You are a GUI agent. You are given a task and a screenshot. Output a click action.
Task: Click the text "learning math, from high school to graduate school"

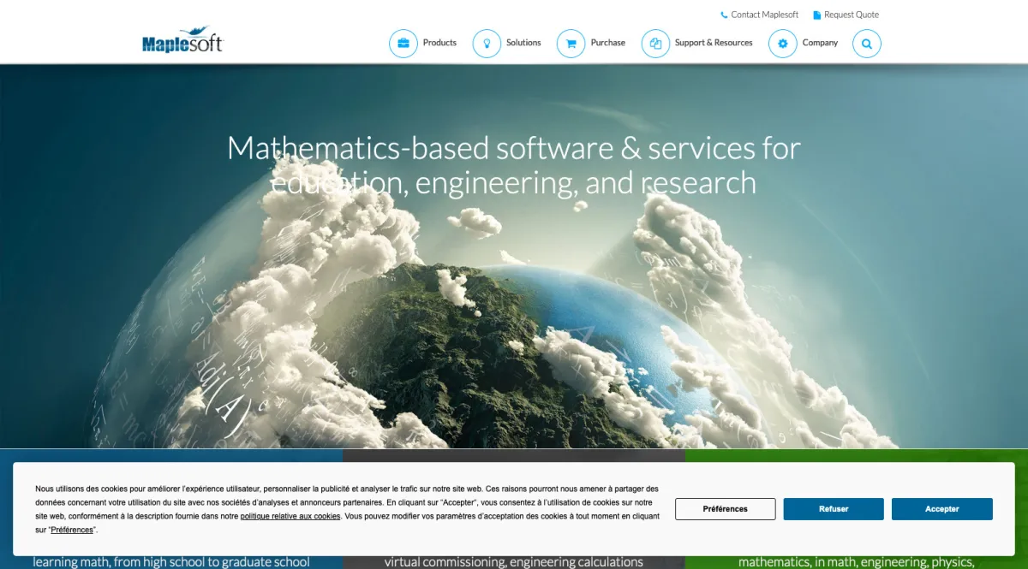tap(171, 562)
